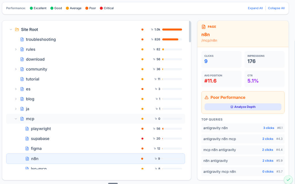The height and width of the screenshot is (184, 295).
Task: Click the playwright page file icon
Action: click(x=27, y=129)
